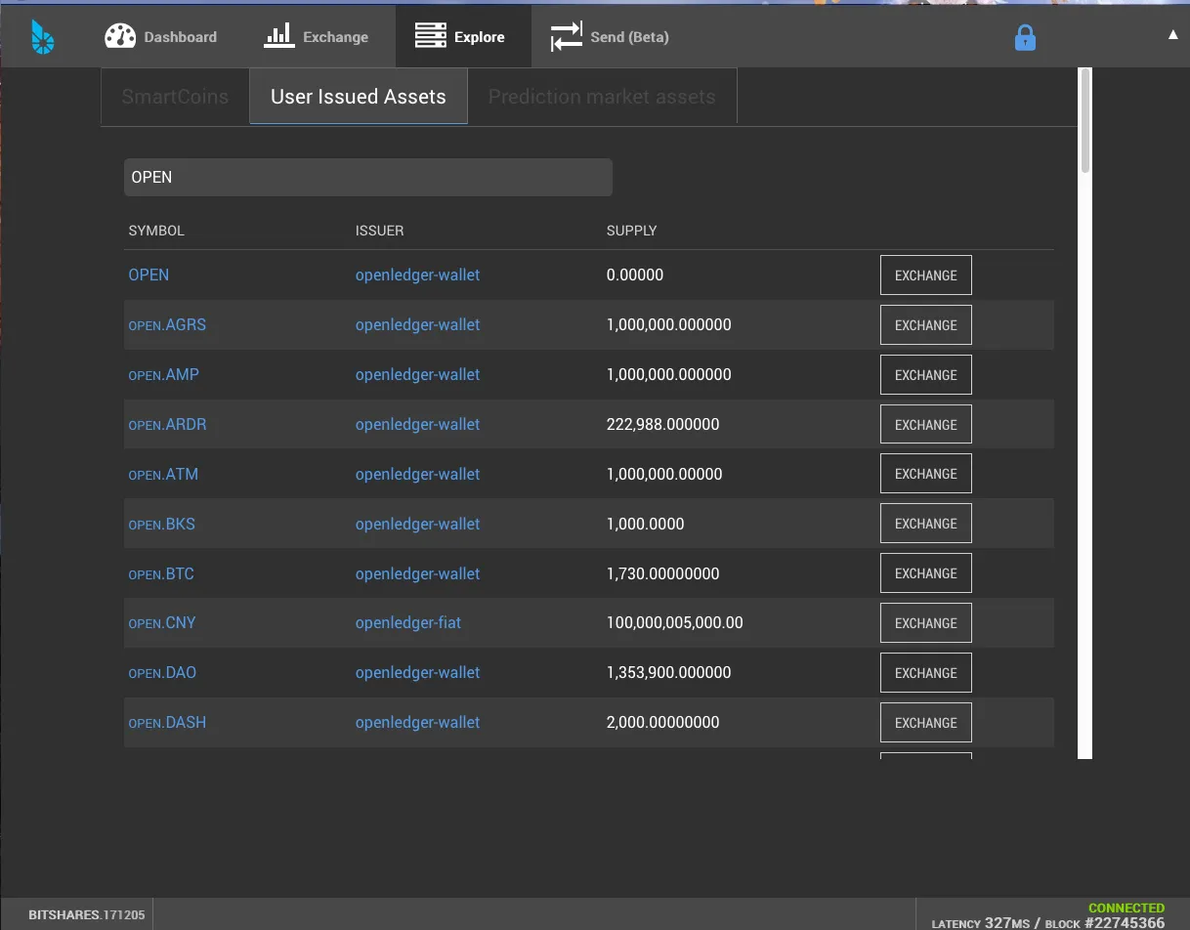This screenshot has height=930, width=1190.
Task: Click the SUPPLY column header
Action: 632,232
